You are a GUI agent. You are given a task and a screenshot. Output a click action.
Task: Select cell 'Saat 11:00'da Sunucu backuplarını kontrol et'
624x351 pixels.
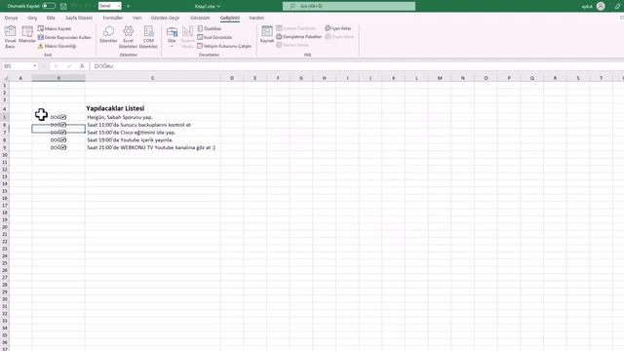coord(138,125)
